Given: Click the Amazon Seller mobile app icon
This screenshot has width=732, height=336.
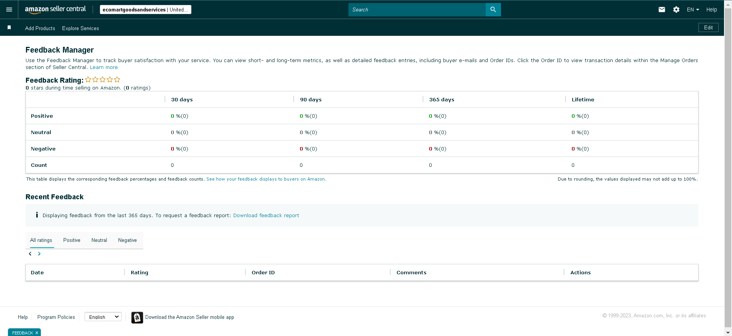Looking at the screenshot, I should point(137,317).
